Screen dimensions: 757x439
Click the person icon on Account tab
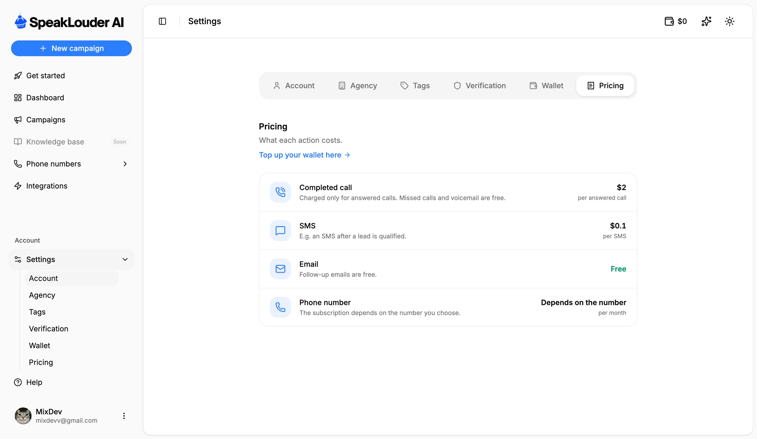(277, 86)
